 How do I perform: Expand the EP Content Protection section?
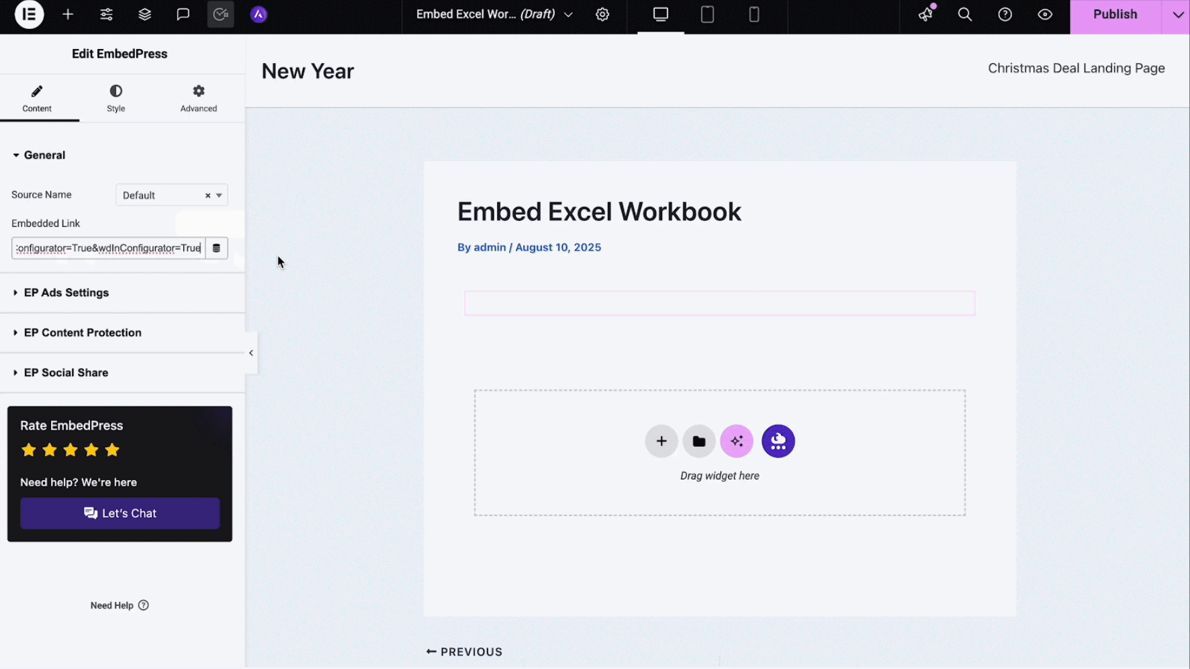coord(83,332)
